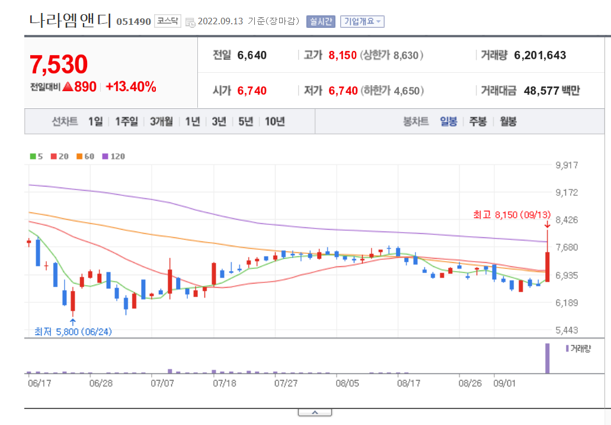Click the purple 120-day moving average legend
This screenshot has height=425, width=611.
pyautogui.click(x=113, y=156)
